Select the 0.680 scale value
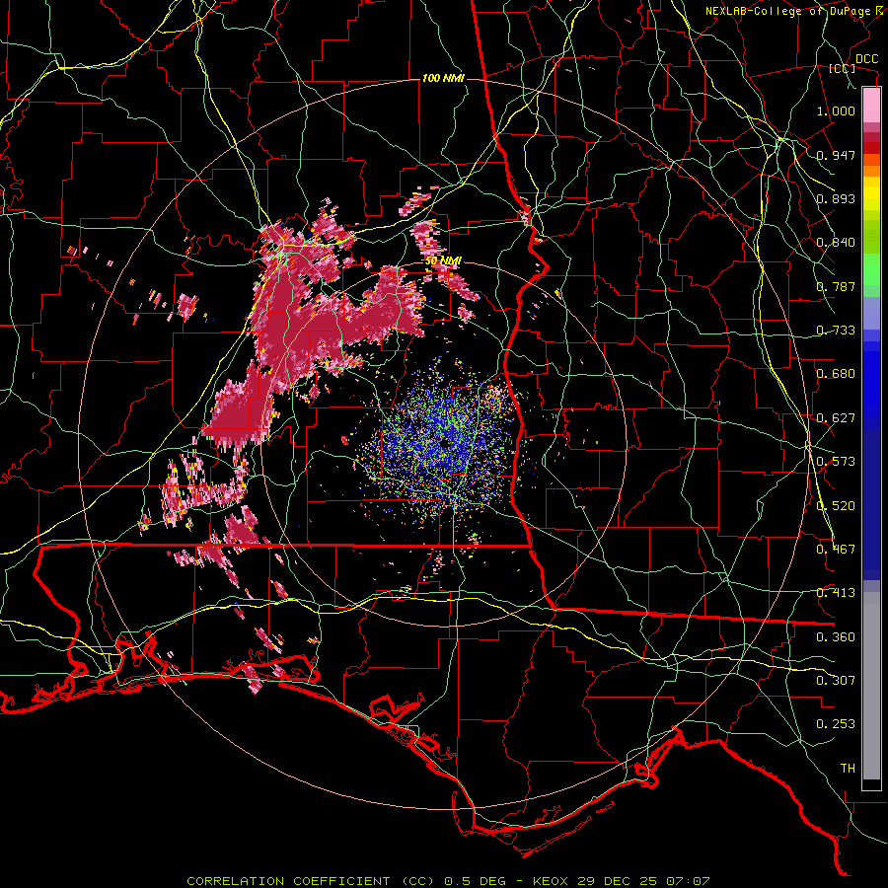 [836, 374]
